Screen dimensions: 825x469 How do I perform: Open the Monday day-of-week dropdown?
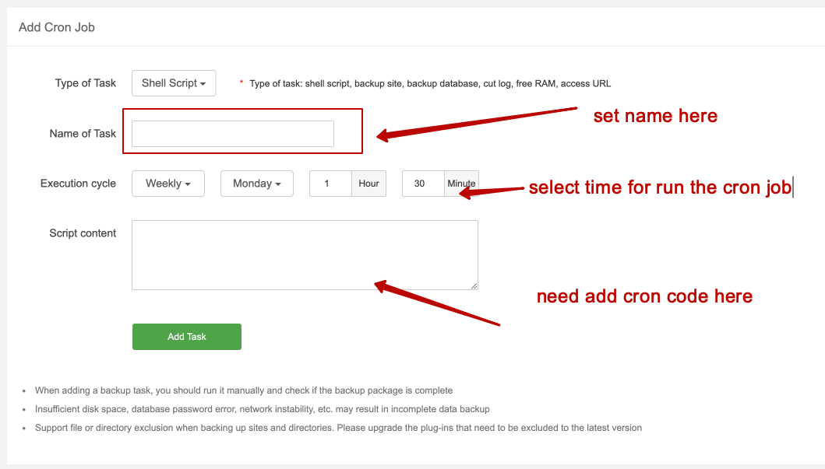[256, 183]
